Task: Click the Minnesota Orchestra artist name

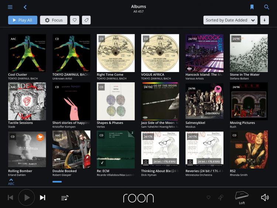Action: 199,175
